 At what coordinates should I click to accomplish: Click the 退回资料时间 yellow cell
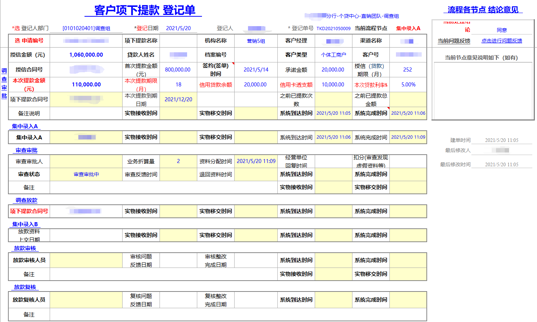pos(256,175)
